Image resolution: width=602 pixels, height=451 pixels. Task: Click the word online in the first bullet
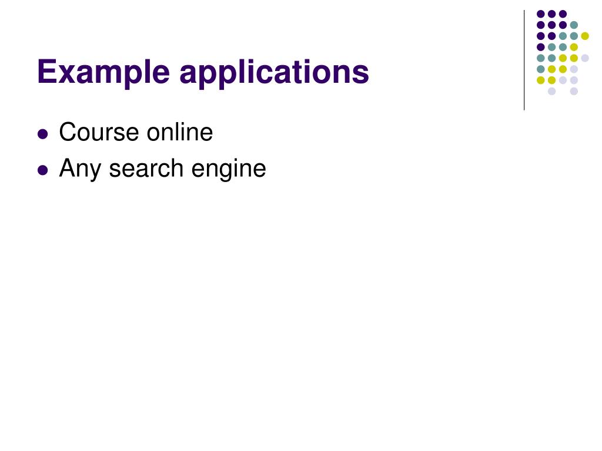(180, 132)
